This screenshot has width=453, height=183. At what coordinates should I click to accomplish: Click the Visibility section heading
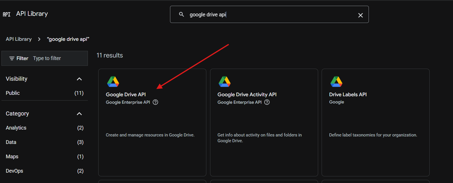16,79
